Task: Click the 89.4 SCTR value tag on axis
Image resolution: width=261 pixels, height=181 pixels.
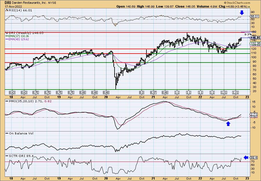Action: coord(254,158)
